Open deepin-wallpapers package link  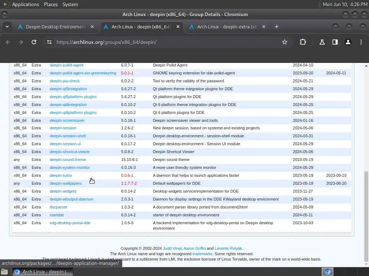[x=66, y=184]
